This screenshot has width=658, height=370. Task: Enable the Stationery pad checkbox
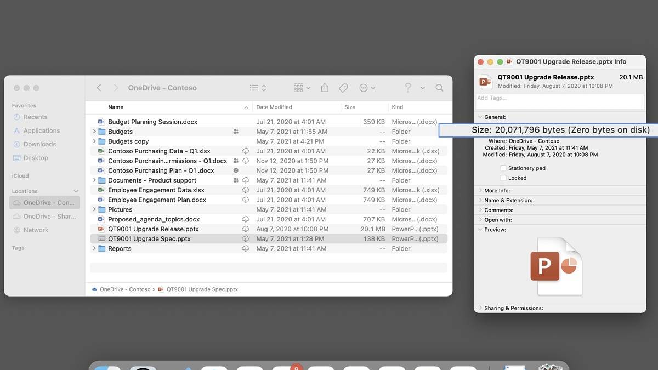click(x=504, y=168)
